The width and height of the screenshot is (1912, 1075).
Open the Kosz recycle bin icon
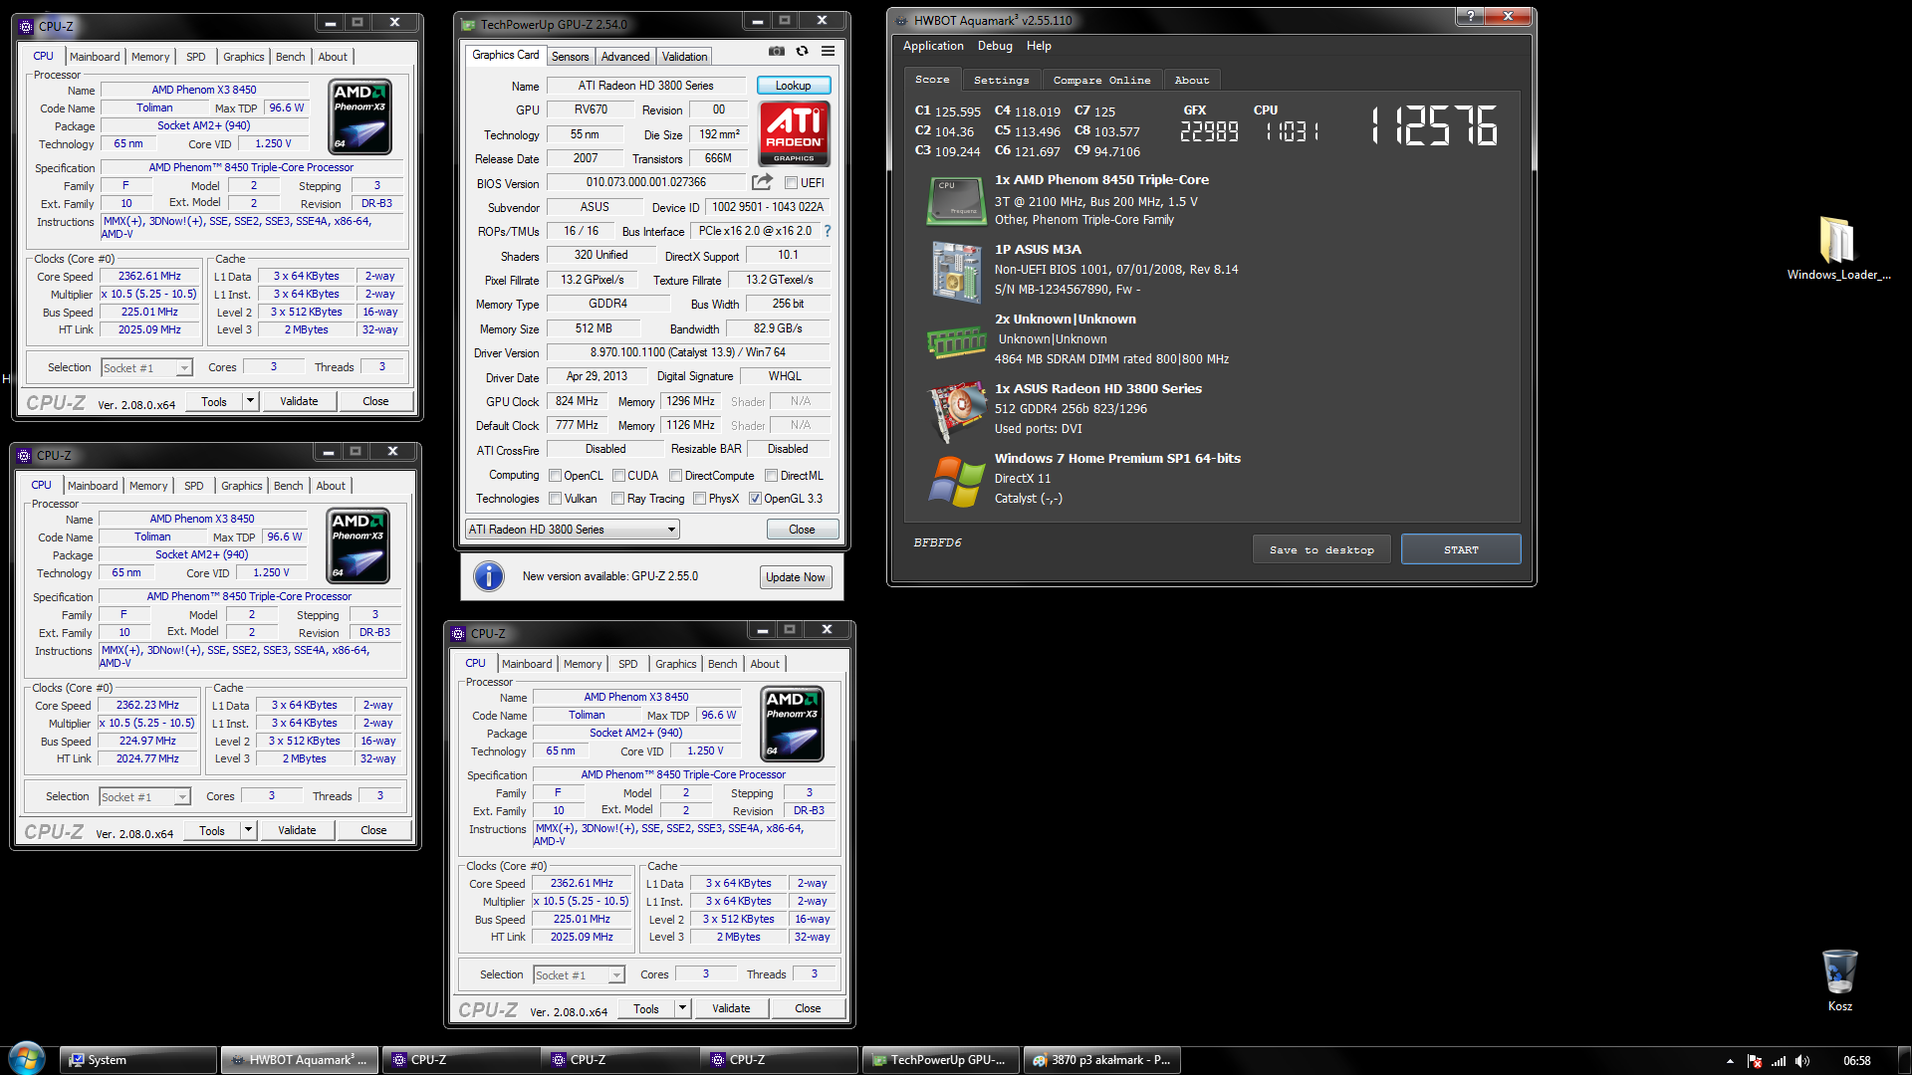[x=1839, y=980]
